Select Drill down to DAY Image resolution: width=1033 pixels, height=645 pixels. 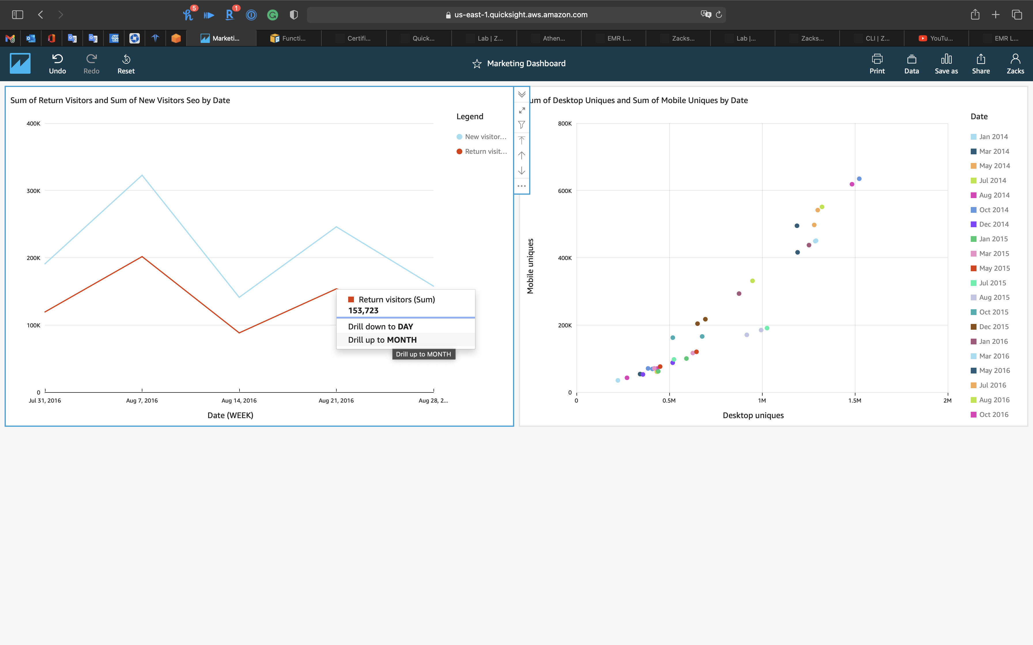[x=380, y=326]
